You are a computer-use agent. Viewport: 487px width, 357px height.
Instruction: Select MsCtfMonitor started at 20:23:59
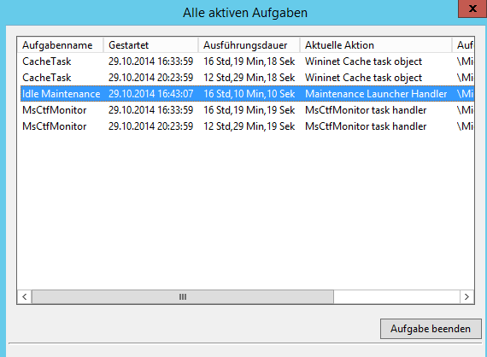[246, 126]
